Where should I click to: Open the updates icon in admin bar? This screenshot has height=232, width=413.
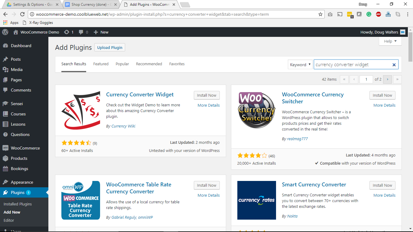pyautogui.click(x=67, y=32)
